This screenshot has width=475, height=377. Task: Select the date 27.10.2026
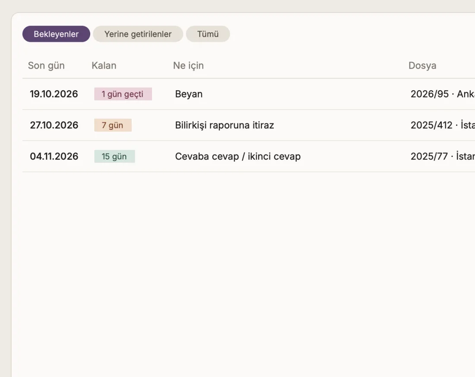54,125
